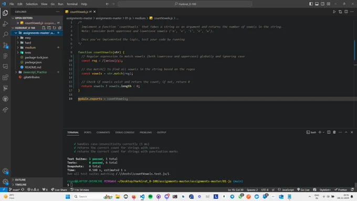
Task: Go forward with the navigation arrow
Action: (x=113, y=4)
